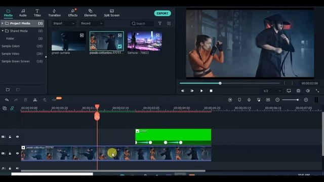Select the green samurai clip thumbnail

(69, 41)
